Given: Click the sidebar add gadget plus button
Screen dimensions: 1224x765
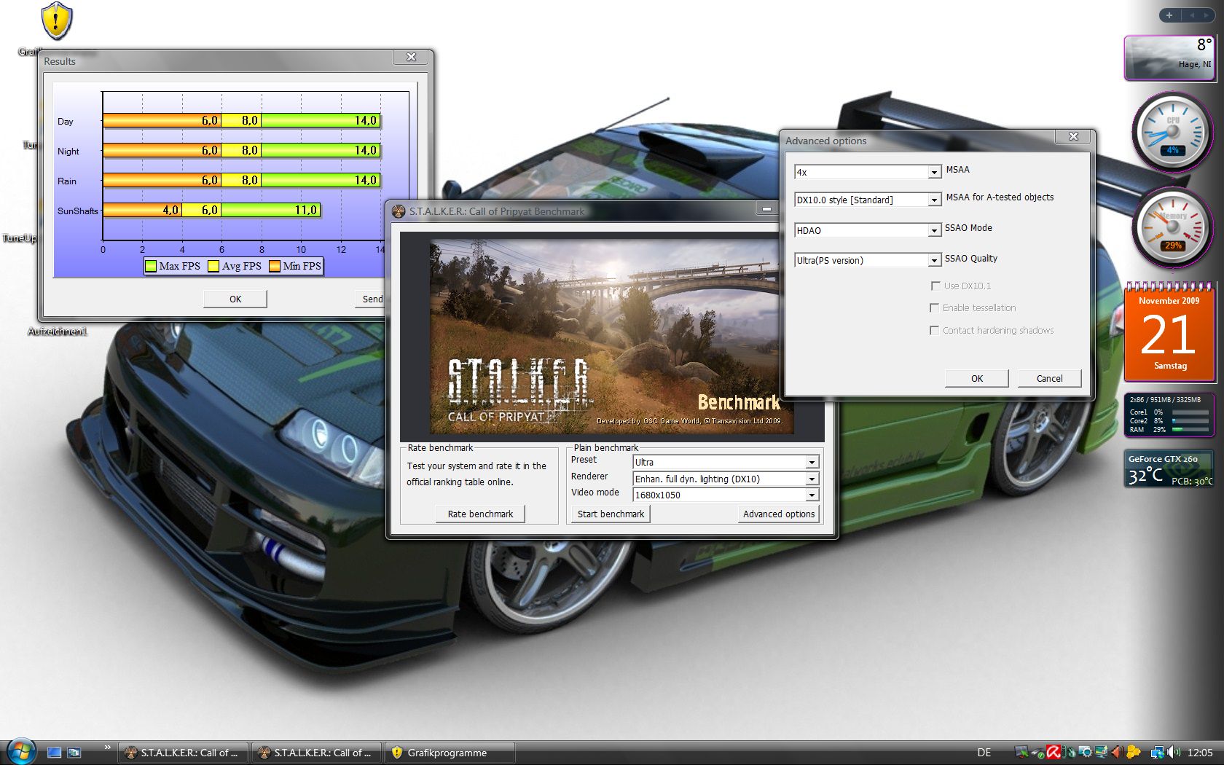Looking at the screenshot, I should 1169,15.
